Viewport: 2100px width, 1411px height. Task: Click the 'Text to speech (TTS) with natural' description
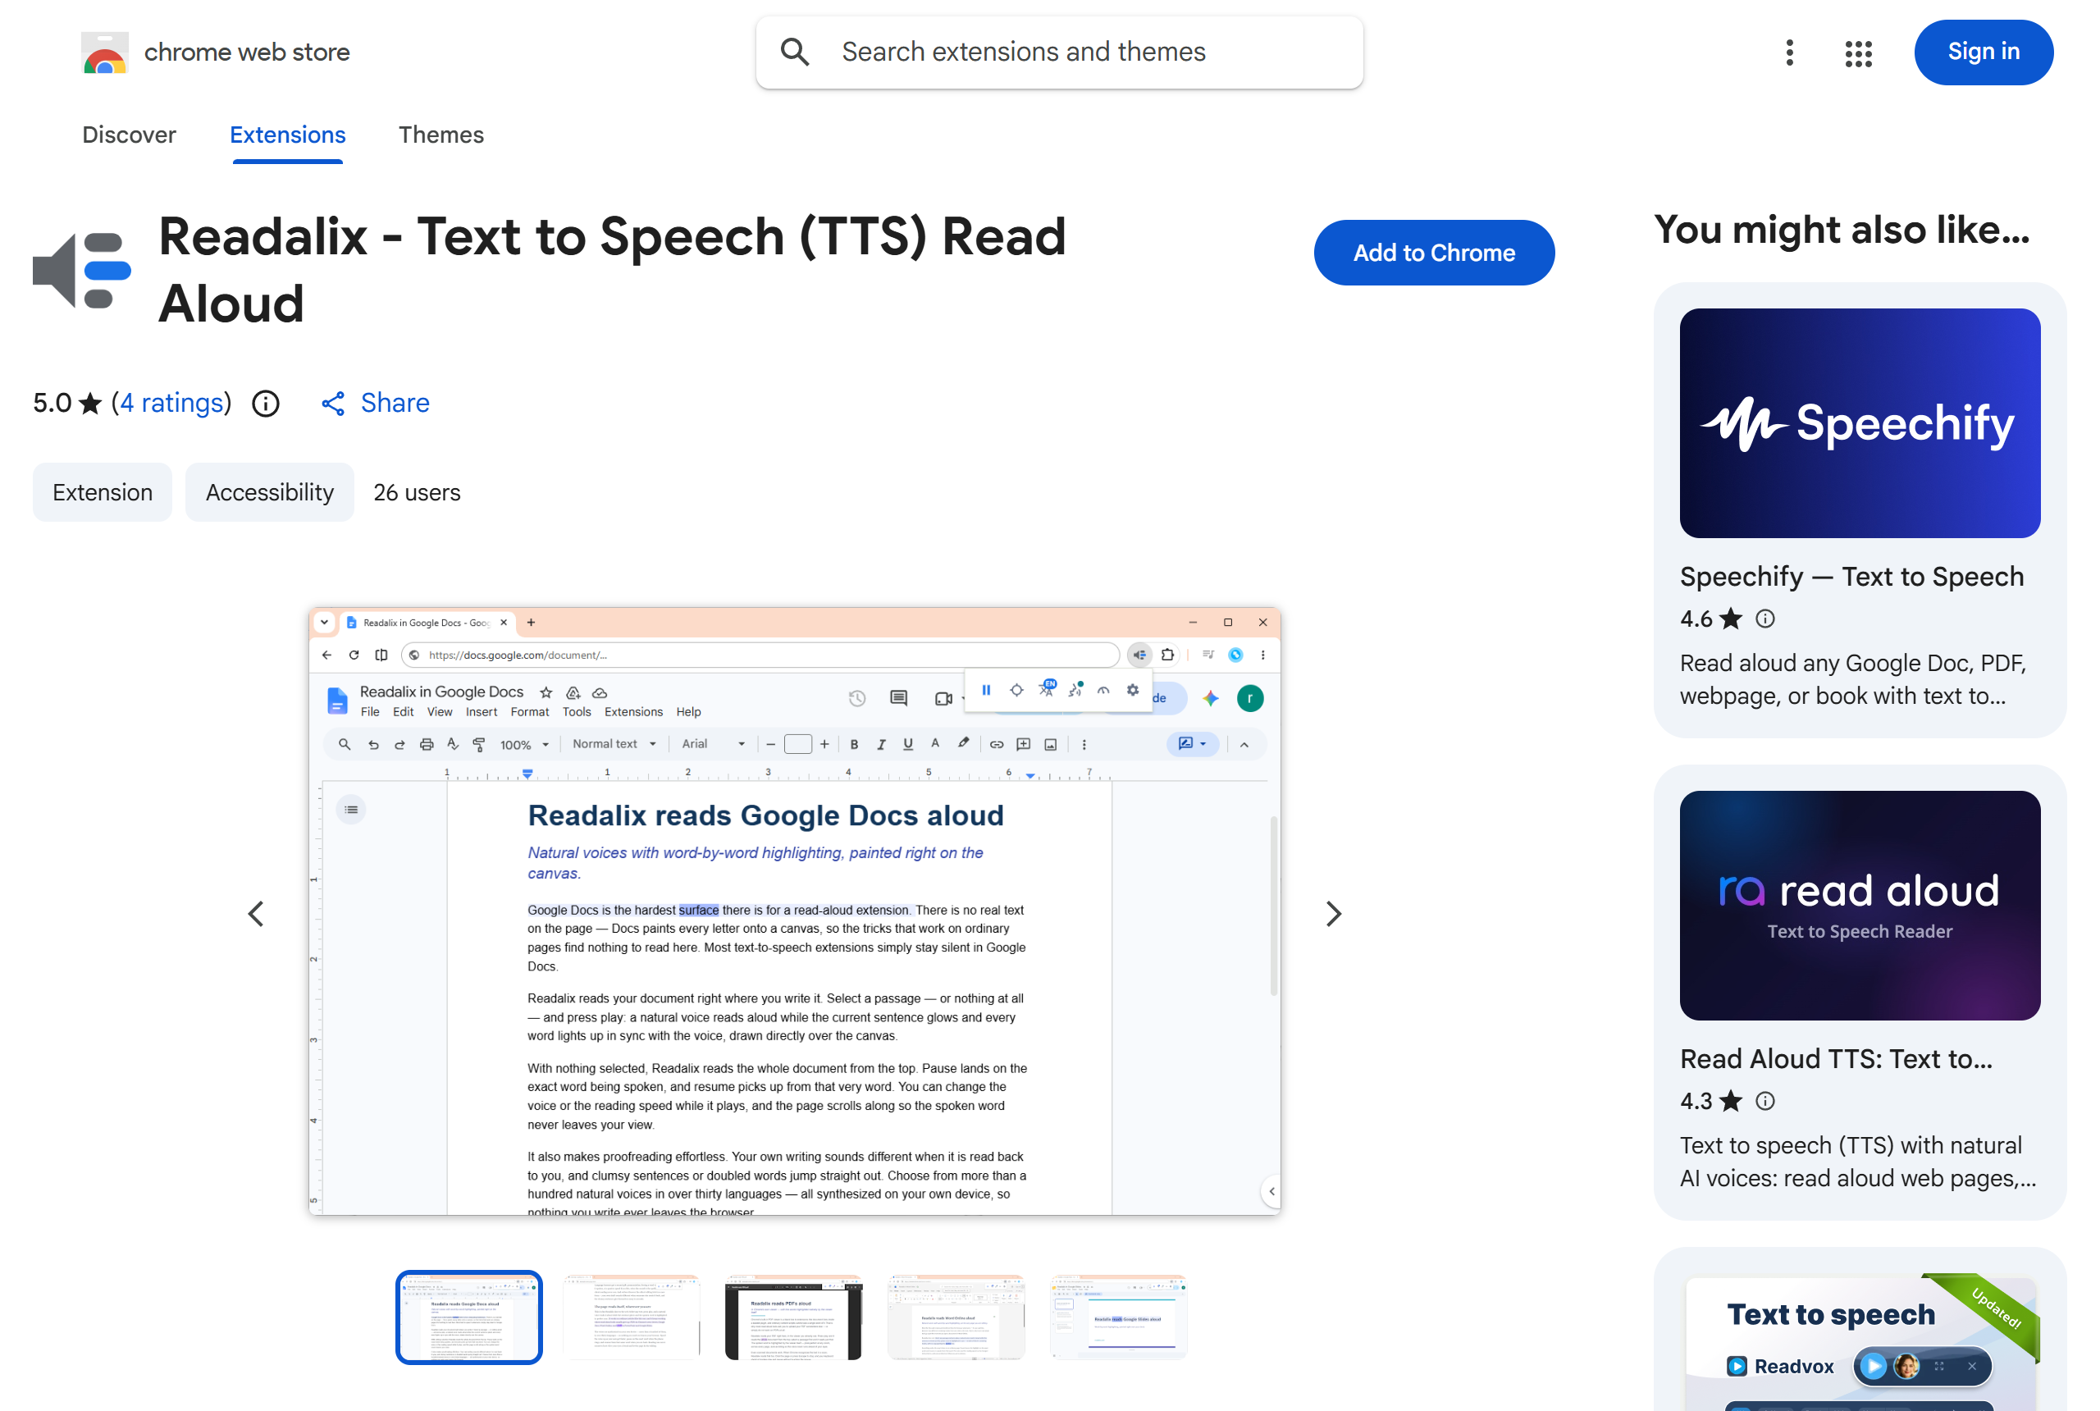[x=1857, y=1162]
